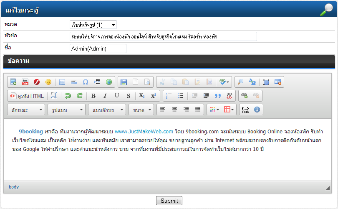Select all content
The image size is (338, 209).
click(266, 82)
